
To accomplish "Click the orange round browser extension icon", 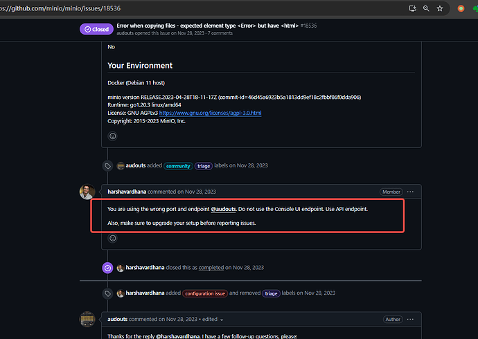I will pos(461,8).
